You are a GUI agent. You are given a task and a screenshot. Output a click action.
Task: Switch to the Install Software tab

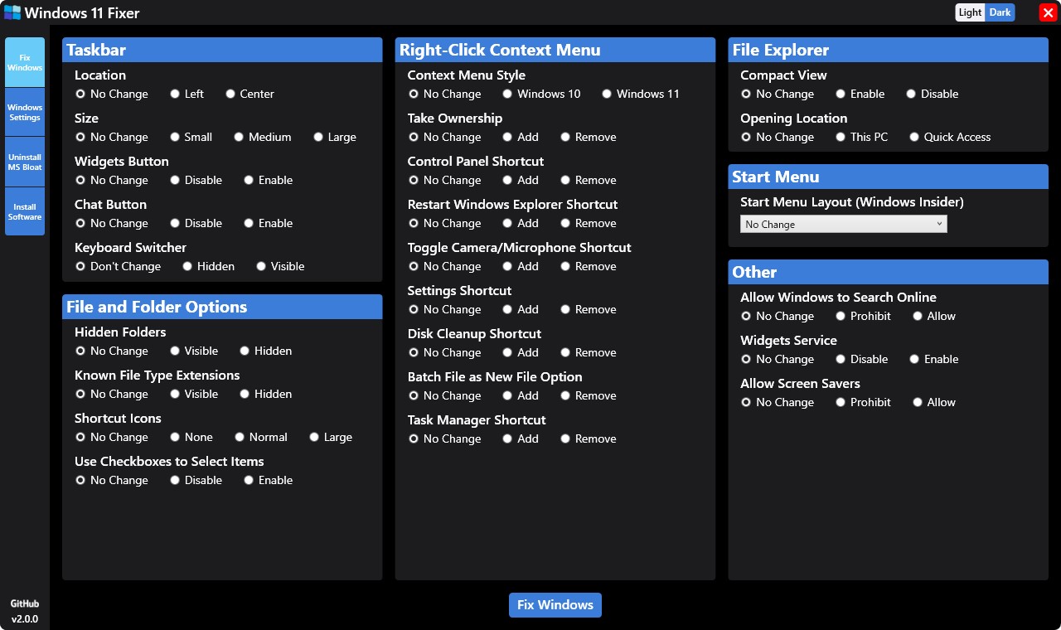point(25,211)
